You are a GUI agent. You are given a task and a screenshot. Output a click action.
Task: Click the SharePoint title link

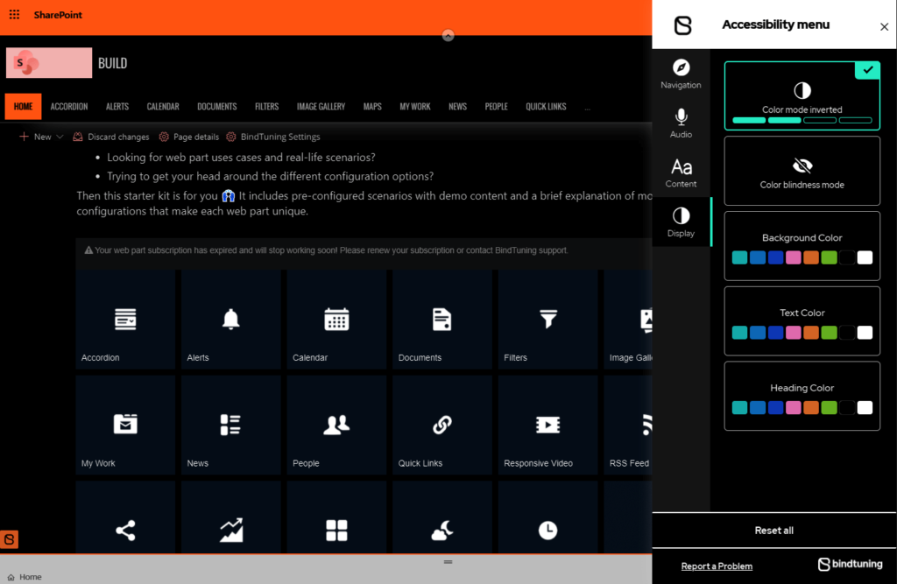[x=58, y=15]
